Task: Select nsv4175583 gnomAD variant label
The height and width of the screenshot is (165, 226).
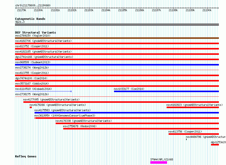Action: [x=62, y=110]
